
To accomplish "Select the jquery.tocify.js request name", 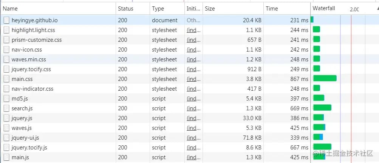I will [x=29, y=148].
